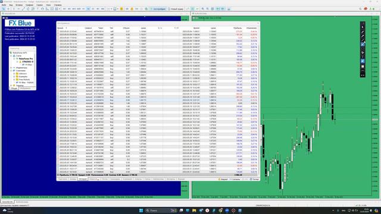Screen dimensions: 381x214
Task: Sort history by the Тикет column header
Action: 101,28
